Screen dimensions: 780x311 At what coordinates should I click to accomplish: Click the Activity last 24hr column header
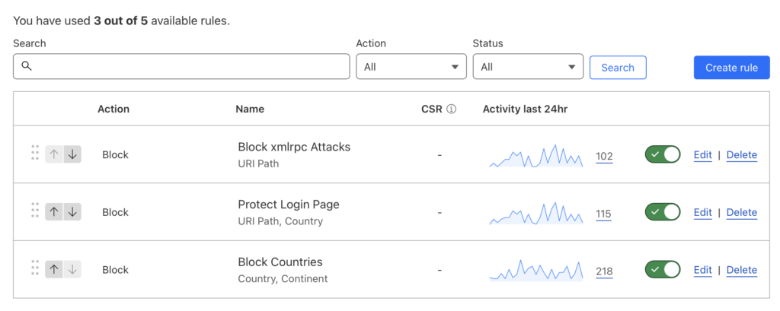point(526,109)
